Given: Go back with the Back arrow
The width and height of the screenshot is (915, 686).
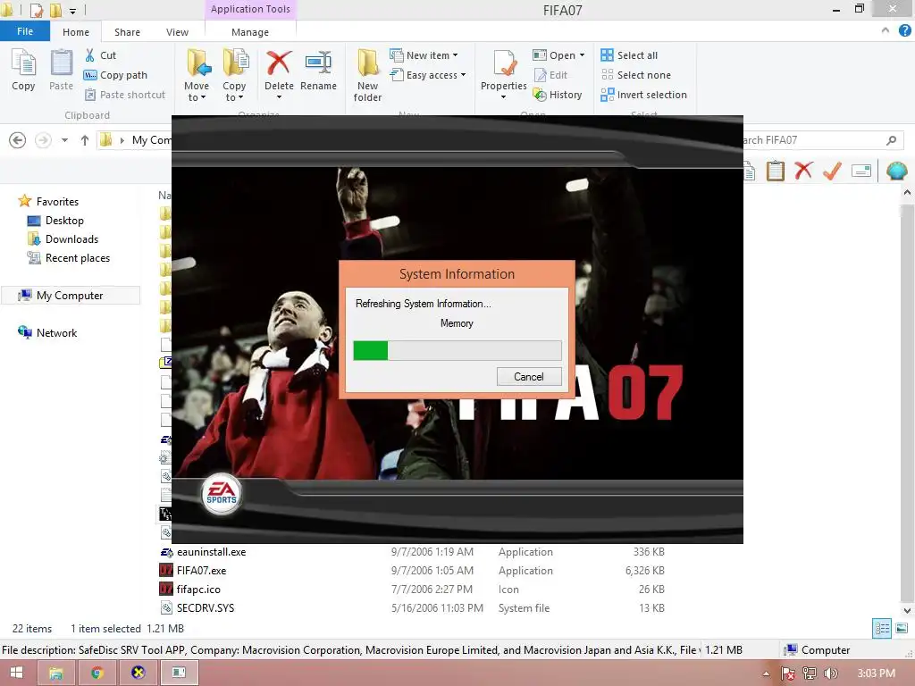Looking at the screenshot, I should [x=18, y=140].
